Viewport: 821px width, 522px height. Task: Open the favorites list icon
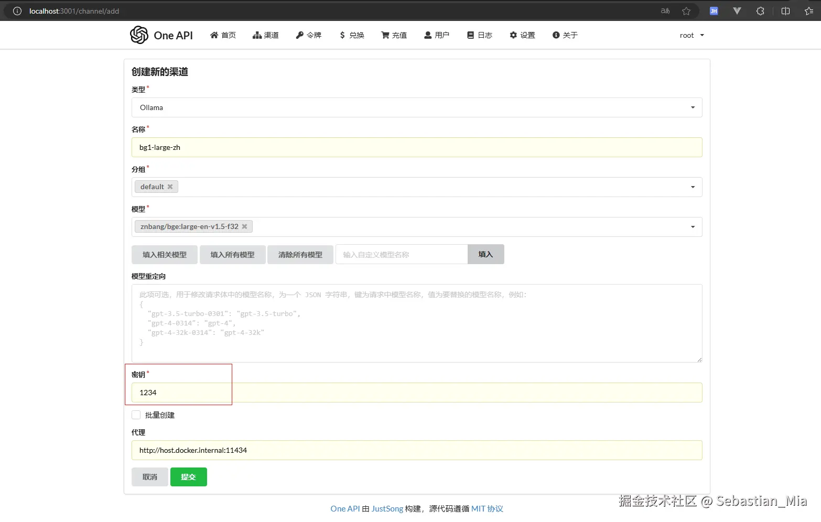point(808,11)
